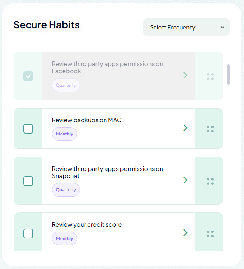The image size is (244, 269).
Task: Click the Monthly tag on credit score
Action: [64, 238]
